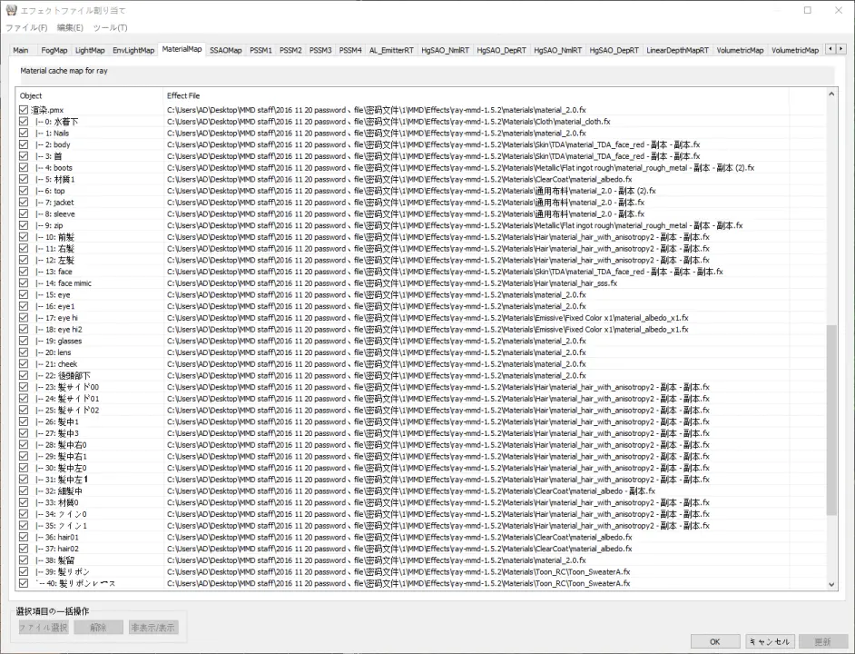Confirm with the OK button
The width and height of the screenshot is (855, 654).
coord(715,641)
